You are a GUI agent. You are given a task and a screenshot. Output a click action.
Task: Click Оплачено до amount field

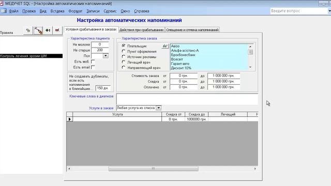[223, 87]
